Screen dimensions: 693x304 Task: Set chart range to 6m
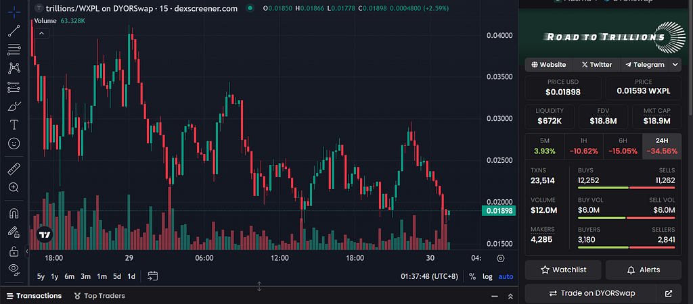pos(70,277)
